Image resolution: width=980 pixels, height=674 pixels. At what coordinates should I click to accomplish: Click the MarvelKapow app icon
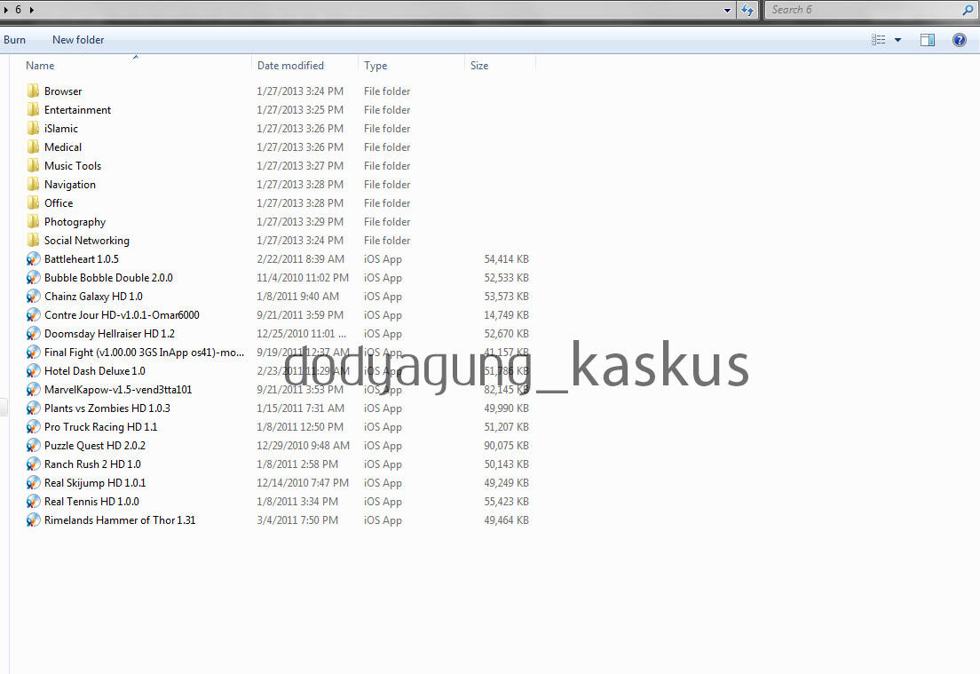click(33, 390)
